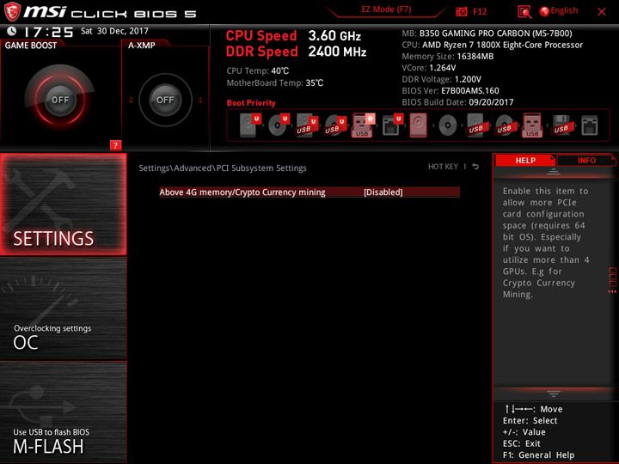Click the MotherBoard Temp 35°C reading

point(275,82)
